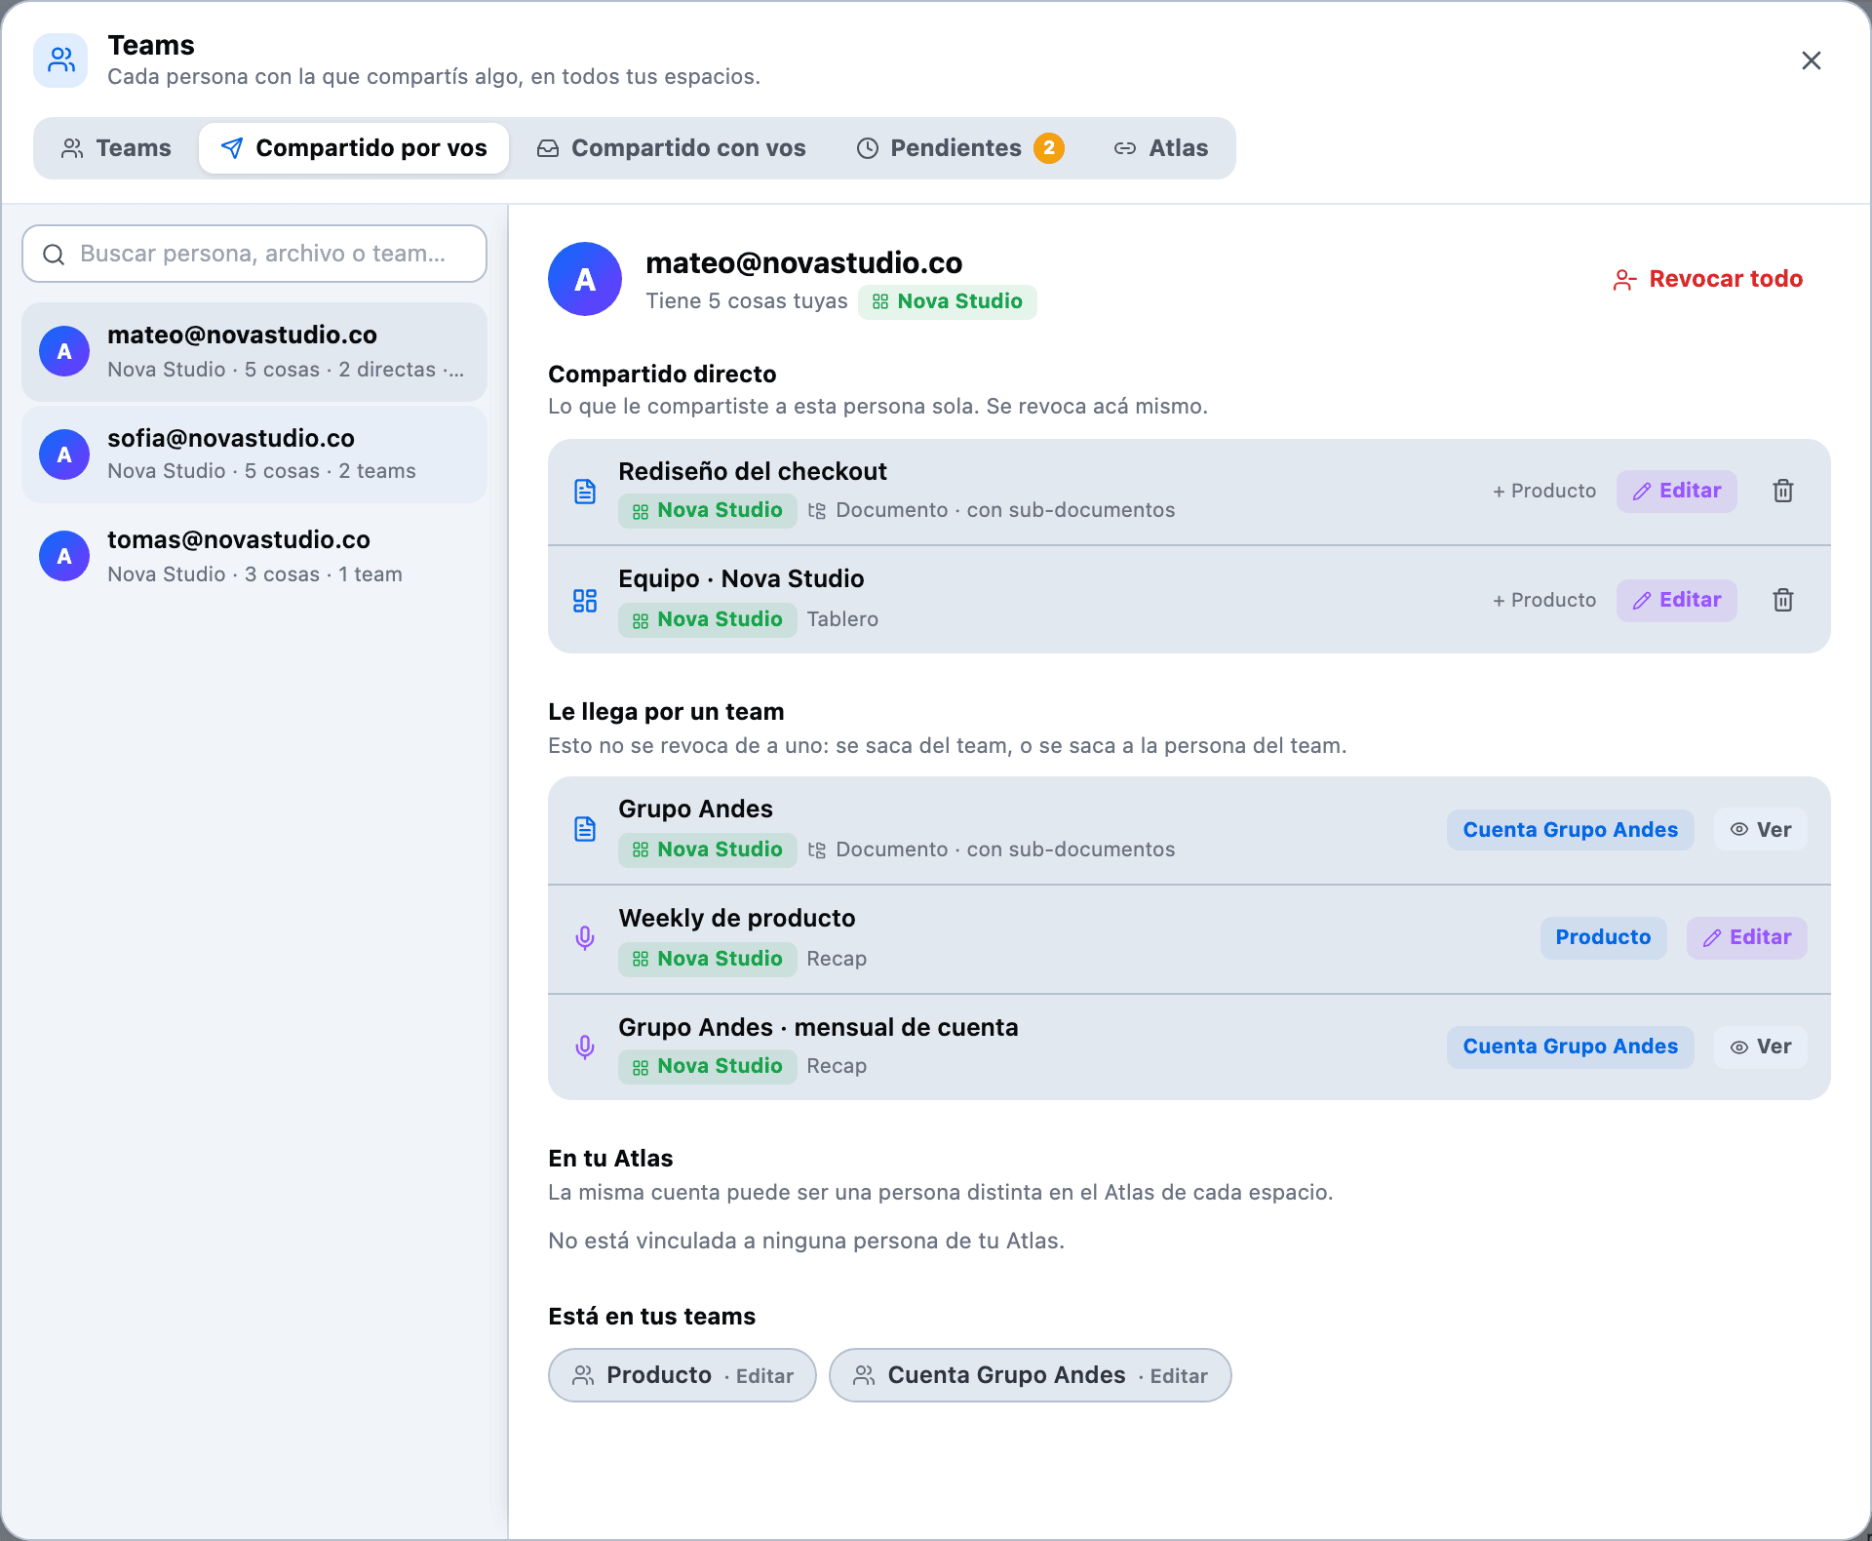Delete the Rediseño del checkout share
This screenshot has width=1872, height=1541.
(1782, 491)
